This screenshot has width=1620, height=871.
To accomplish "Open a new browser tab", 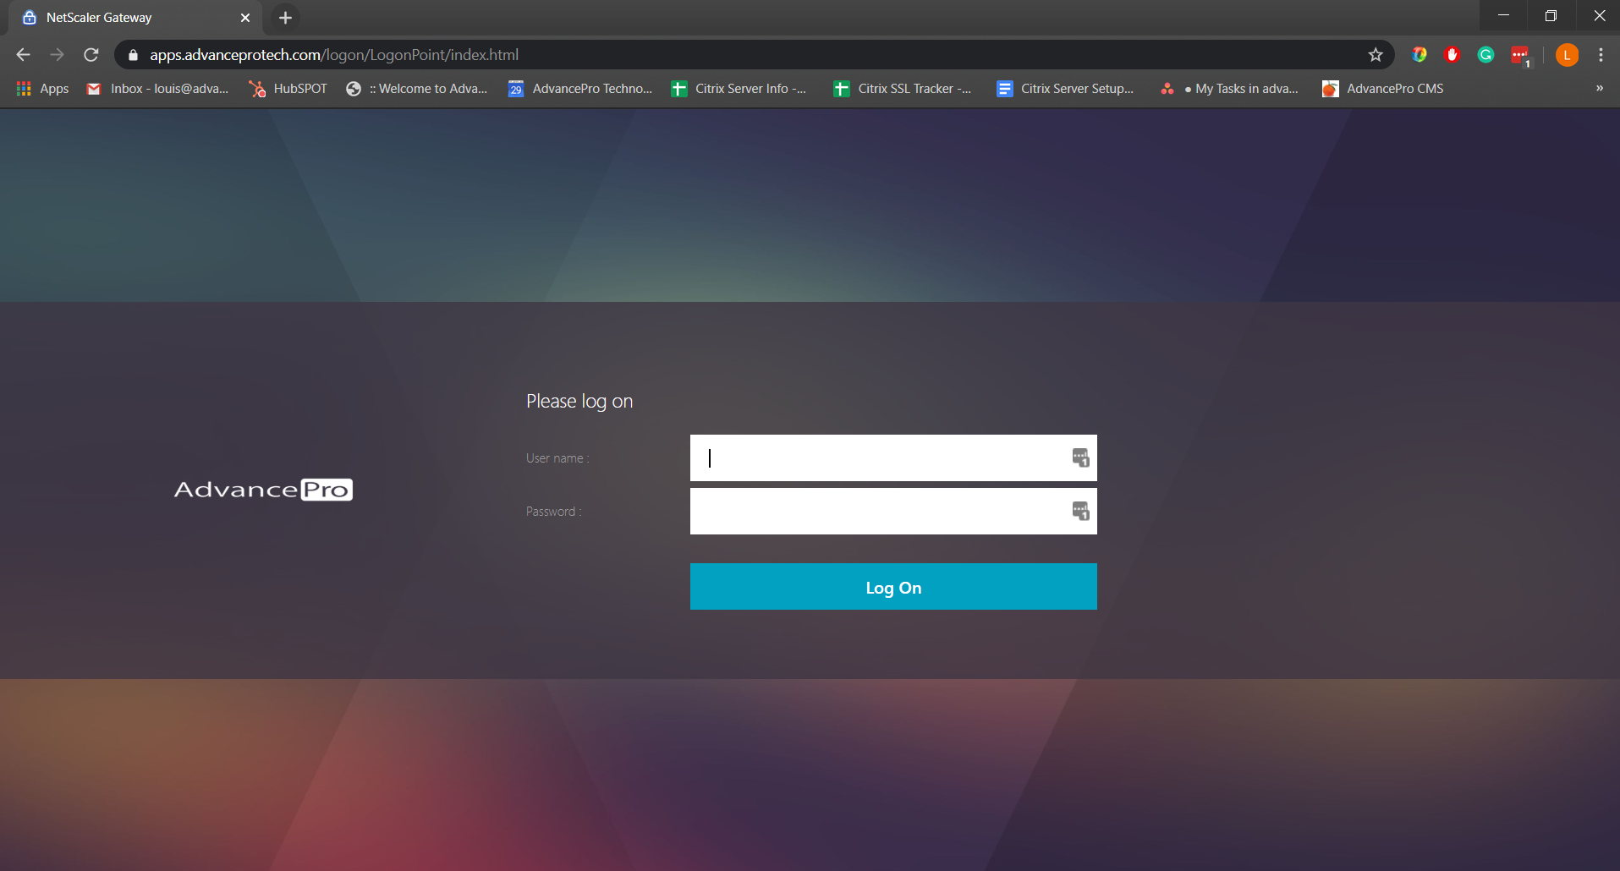I will [x=285, y=18].
